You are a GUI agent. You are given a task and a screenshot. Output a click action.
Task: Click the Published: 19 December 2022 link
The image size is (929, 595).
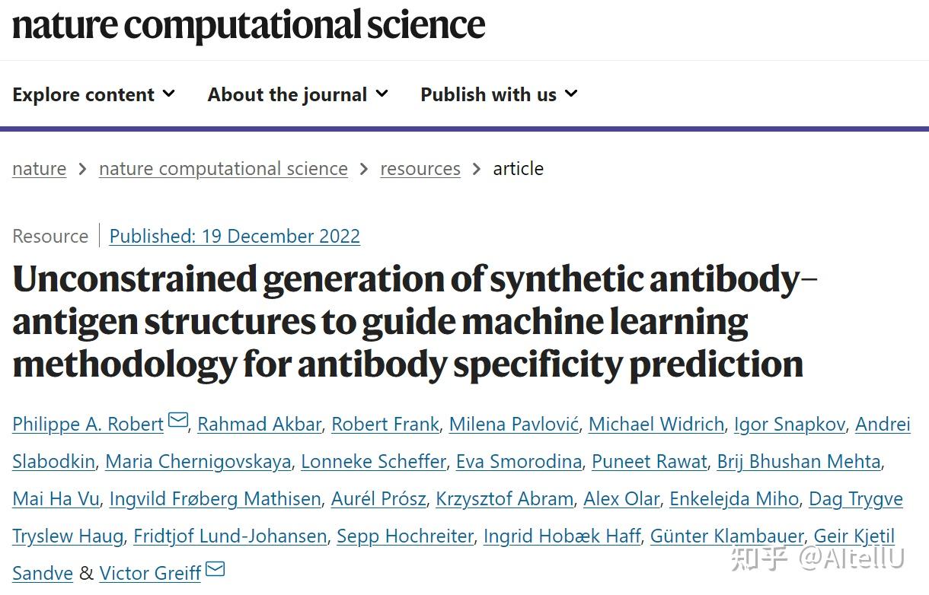(x=235, y=236)
